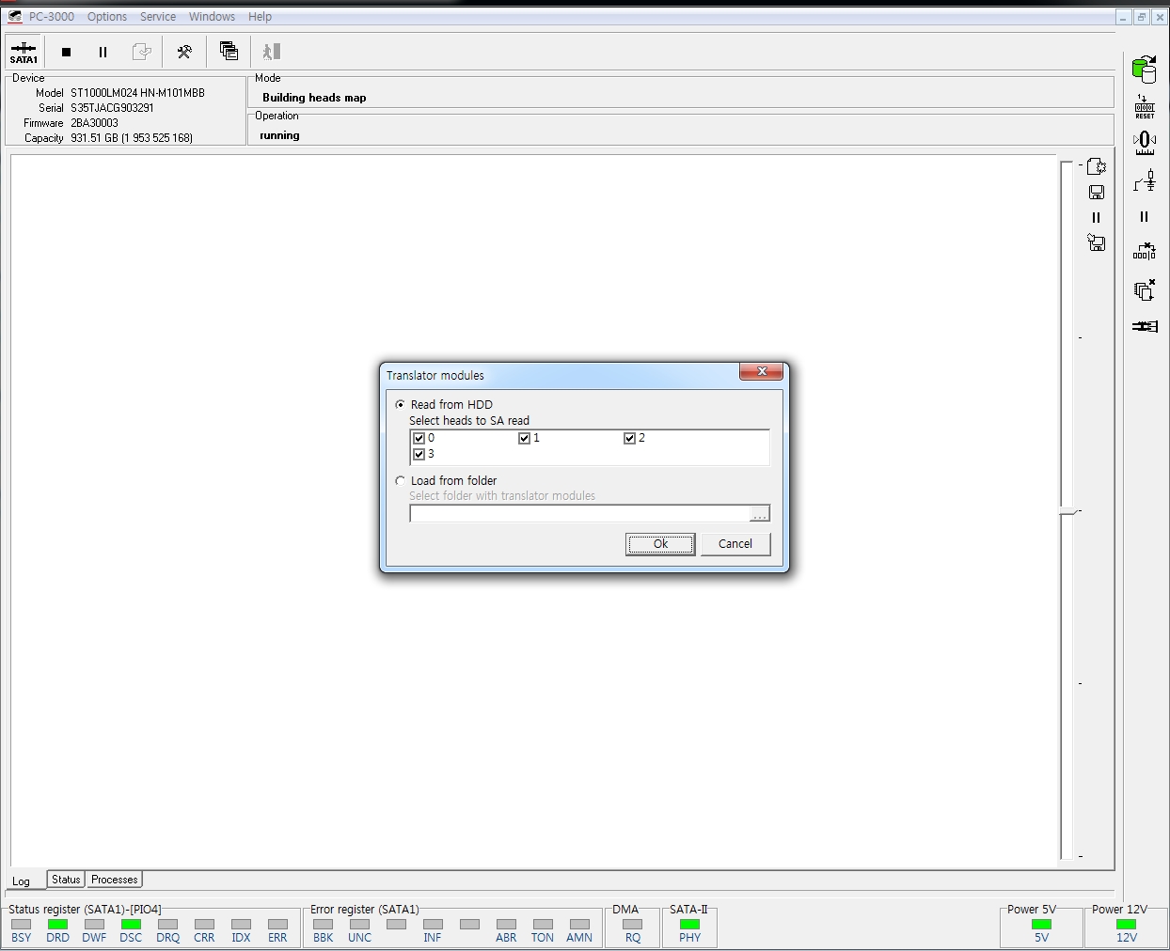Click the greyed exit-runner toolbar icon

pyautogui.click(x=272, y=52)
